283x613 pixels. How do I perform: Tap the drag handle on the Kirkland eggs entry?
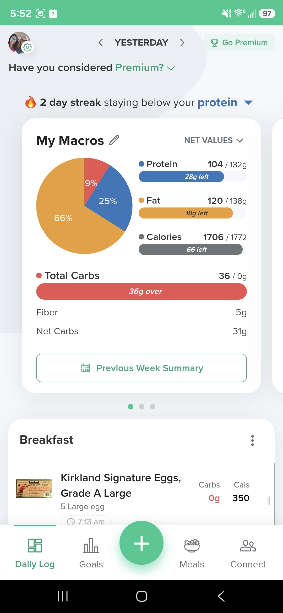[269, 500]
